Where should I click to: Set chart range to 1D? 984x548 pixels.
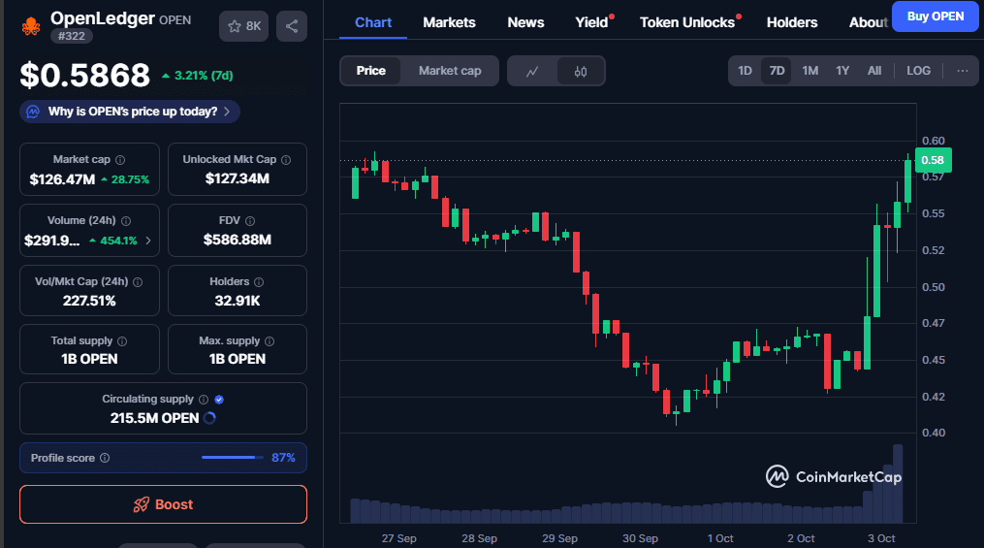tap(745, 71)
